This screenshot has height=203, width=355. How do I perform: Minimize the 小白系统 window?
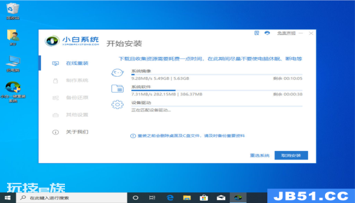tap(301, 33)
